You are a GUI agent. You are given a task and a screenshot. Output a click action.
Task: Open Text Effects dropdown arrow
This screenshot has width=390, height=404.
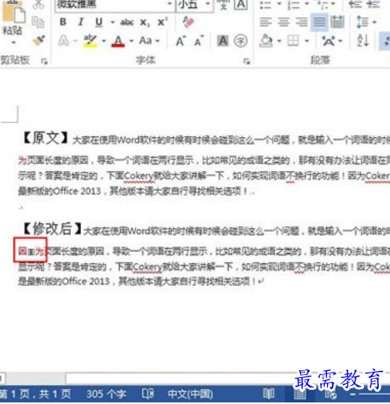75,41
